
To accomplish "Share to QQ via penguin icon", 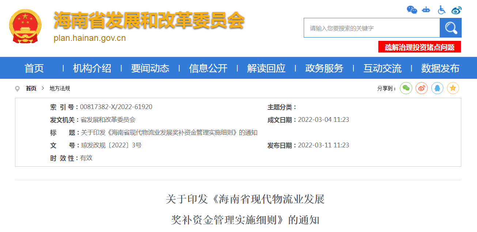I will pyautogui.click(x=437, y=88).
